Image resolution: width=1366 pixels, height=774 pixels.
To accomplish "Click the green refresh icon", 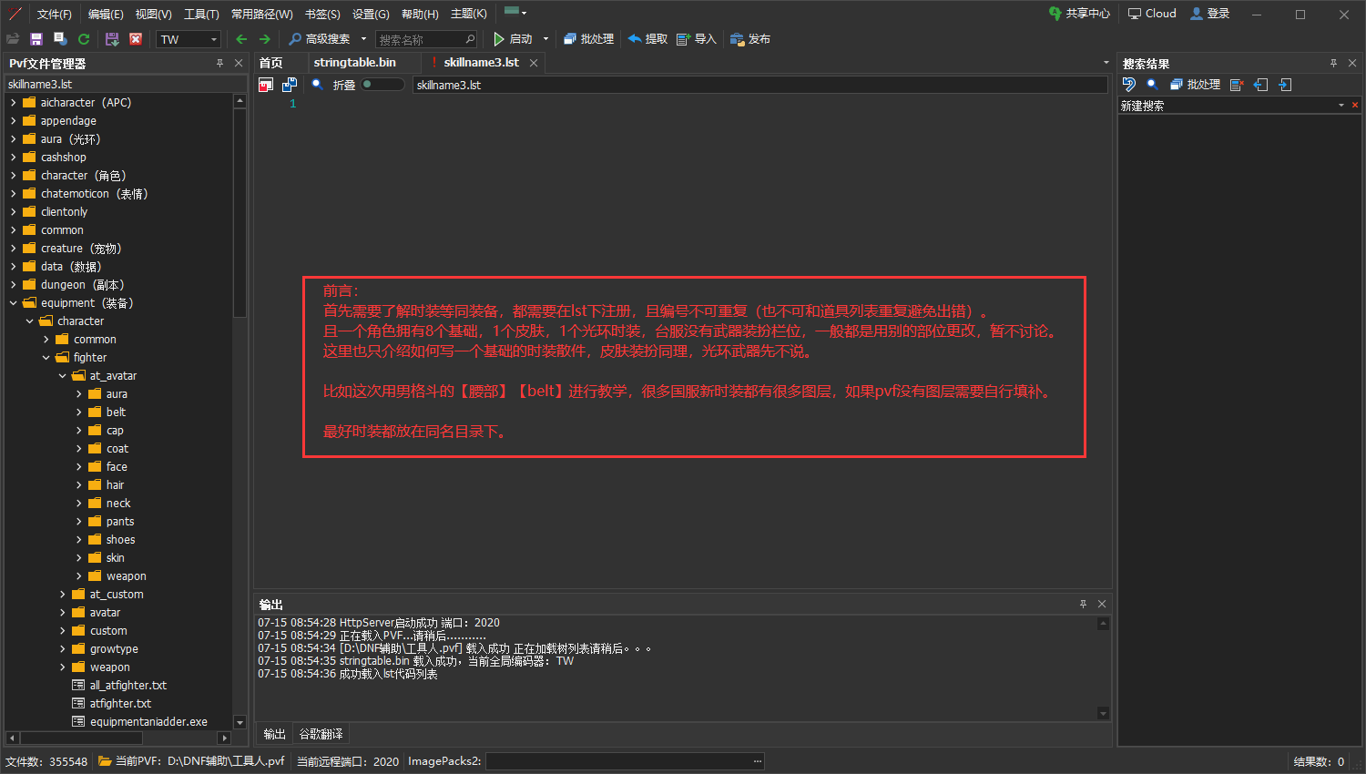I will [x=84, y=39].
